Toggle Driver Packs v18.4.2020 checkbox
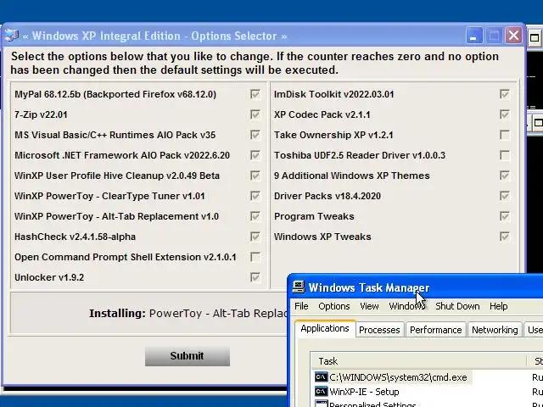Image resolution: width=543 pixels, height=407 pixels. point(505,196)
